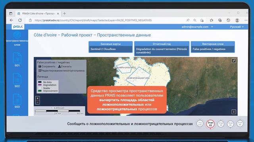View site information lock icon
Image resolution: width=254 pixels, height=142 pixels.
pyautogui.click(x=30, y=20)
